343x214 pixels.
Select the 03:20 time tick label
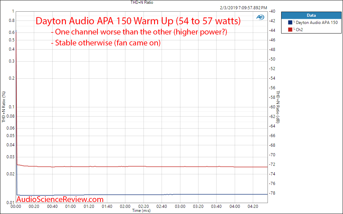pyautogui.click(x=198, y=206)
